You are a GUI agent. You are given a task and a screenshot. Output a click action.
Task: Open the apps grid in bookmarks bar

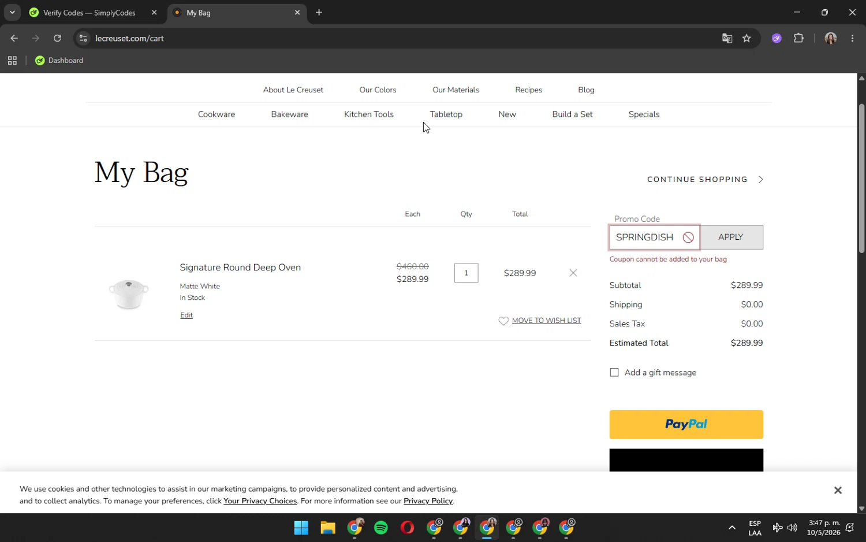tap(12, 60)
